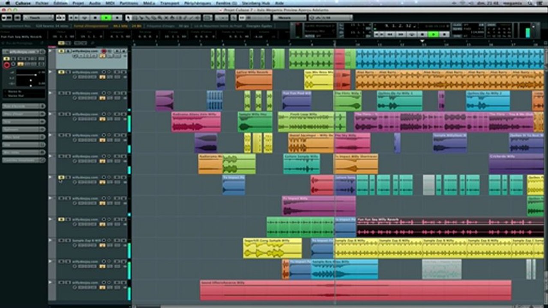Viewport: 548px width, 308px height.
Task: Click Fast Forward in transport panel
Action: (x=401, y=34)
